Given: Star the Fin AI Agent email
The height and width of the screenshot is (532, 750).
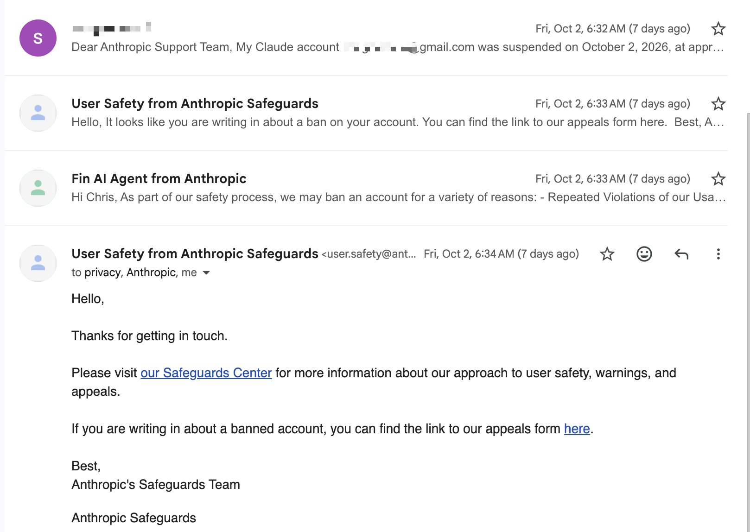Looking at the screenshot, I should tap(718, 179).
